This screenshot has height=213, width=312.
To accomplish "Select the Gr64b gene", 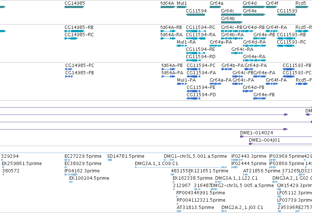I will point(232,22).
